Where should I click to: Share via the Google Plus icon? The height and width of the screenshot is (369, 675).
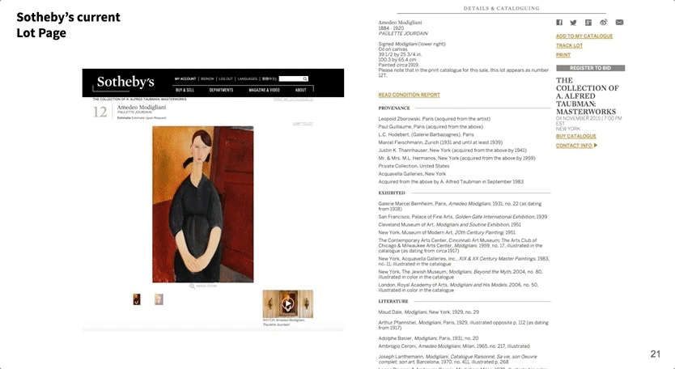pos(588,23)
